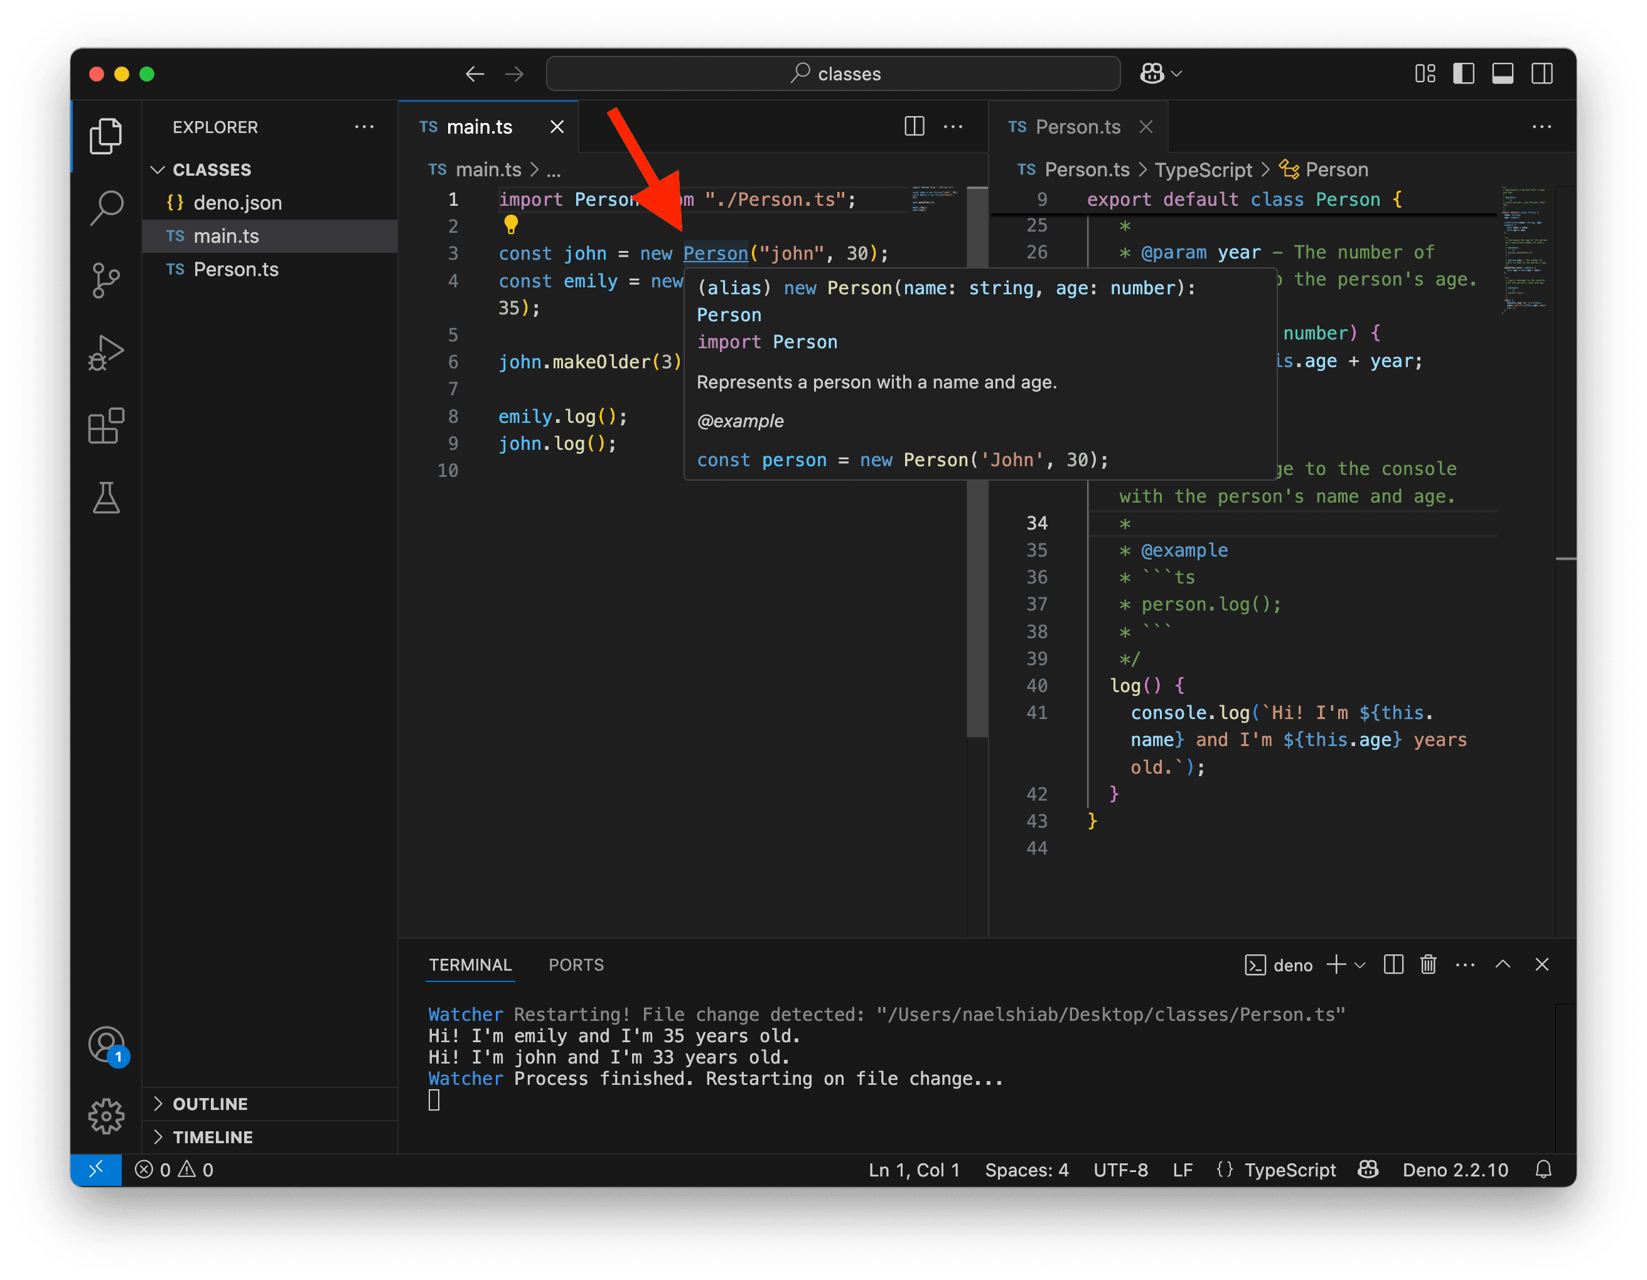This screenshot has width=1647, height=1280.
Task: Click the errors and warnings counter
Action: coord(174,1169)
